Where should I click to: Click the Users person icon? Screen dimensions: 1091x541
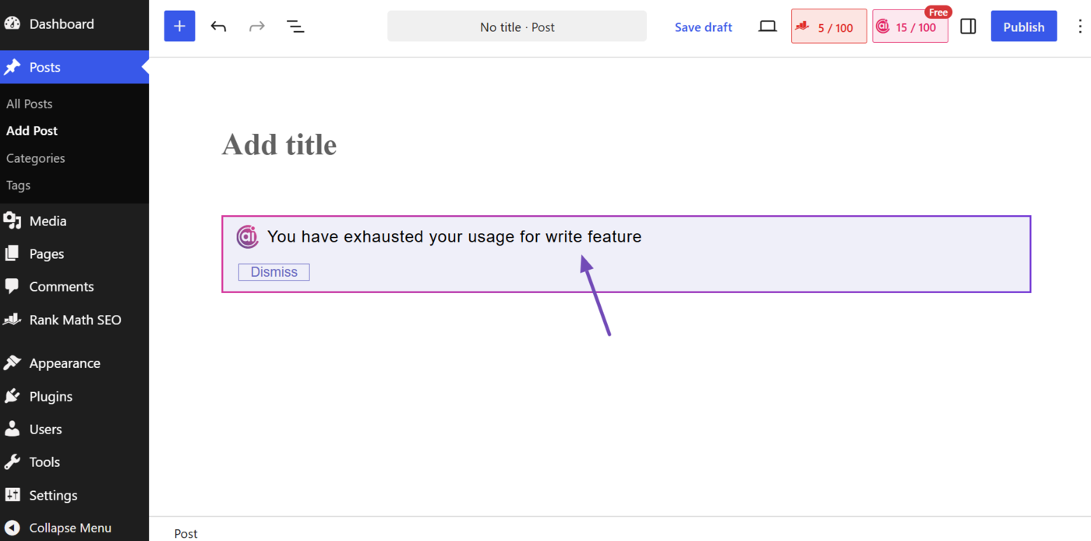point(12,429)
